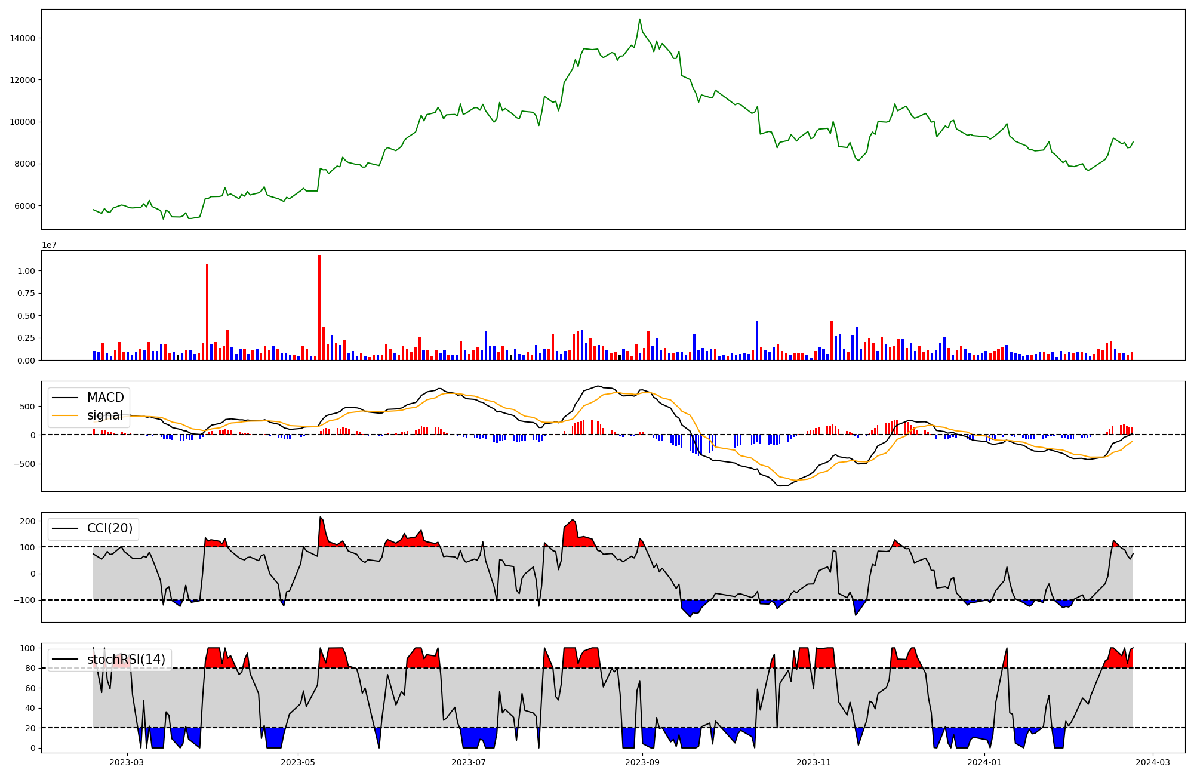Click the 2023-03 x-axis date label
Image resolution: width=1194 pixels, height=776 pixels.
(x=127, y=762)
